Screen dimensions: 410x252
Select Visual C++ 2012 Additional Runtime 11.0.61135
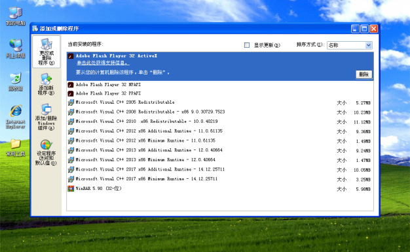tap(220, 131)
